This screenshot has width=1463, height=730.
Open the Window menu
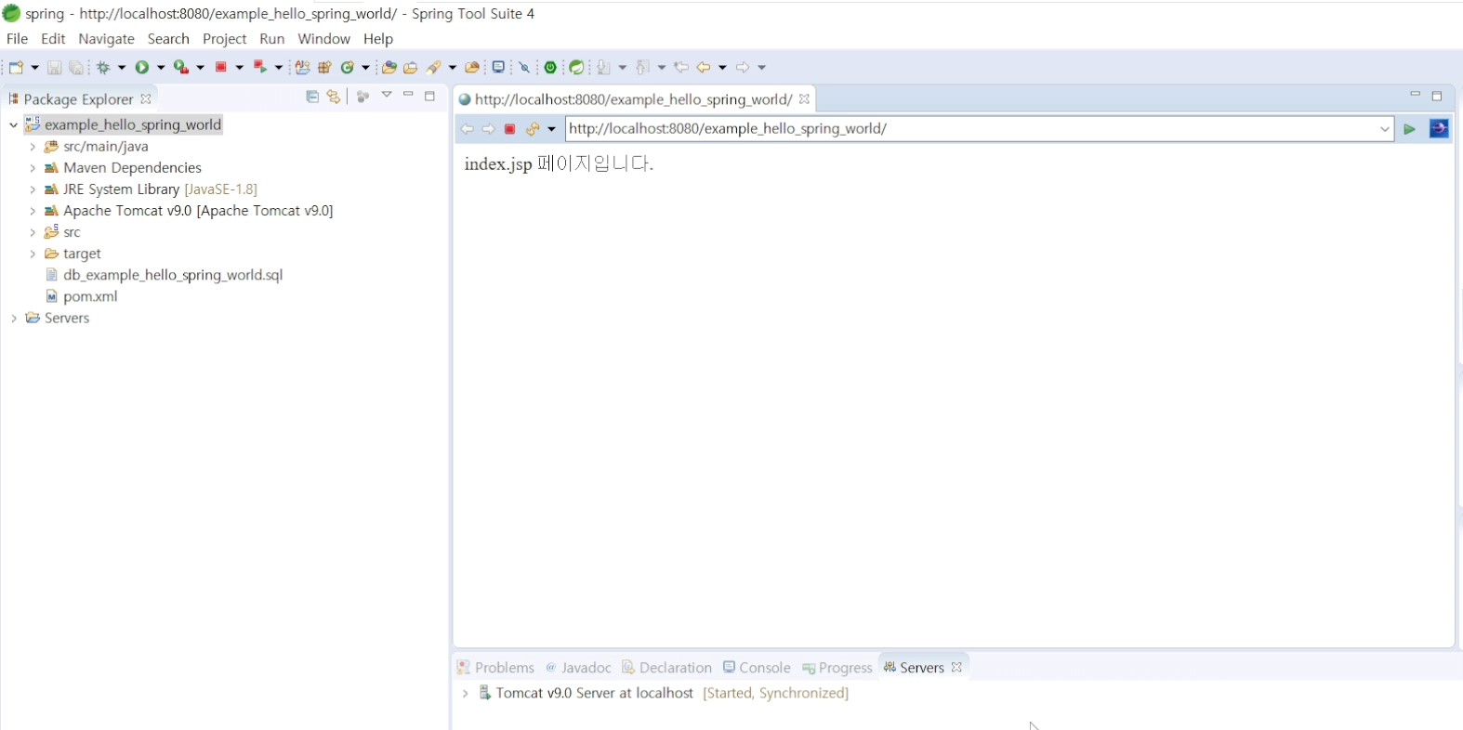pos(323,39)
